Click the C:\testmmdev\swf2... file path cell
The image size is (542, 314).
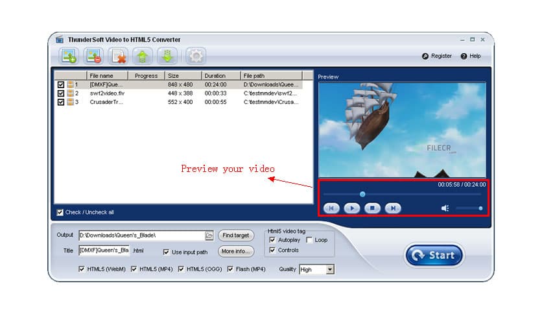coord(270,93)
